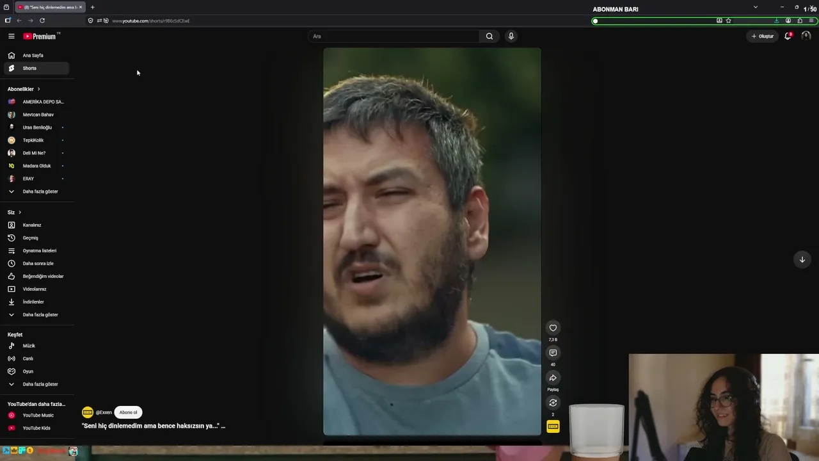Open a new browser tab
Screen dimensions: 819x461
point(92,7)
